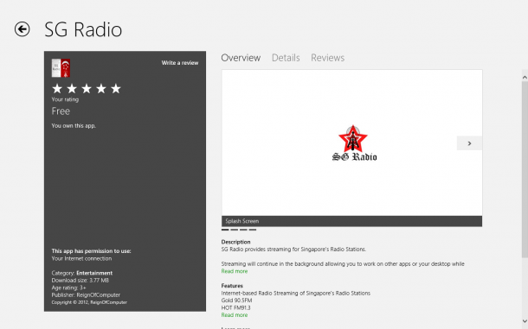Click the Write a review link
Viewport: 528px width, 329px height.
tap(180, 63)
